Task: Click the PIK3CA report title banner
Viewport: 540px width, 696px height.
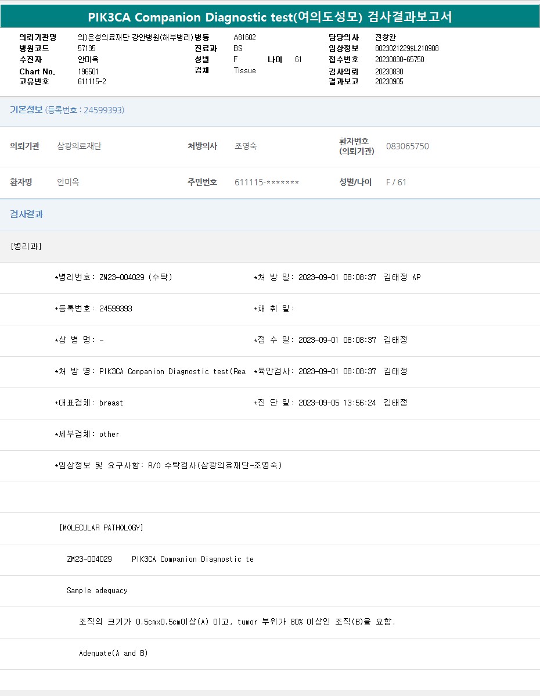Action: click(x=270, y=17)
